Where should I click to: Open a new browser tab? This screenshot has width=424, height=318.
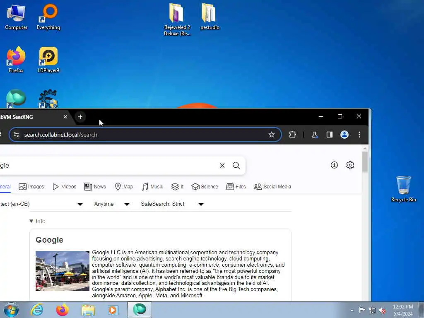pyautogui.click(x=80, y=117)
